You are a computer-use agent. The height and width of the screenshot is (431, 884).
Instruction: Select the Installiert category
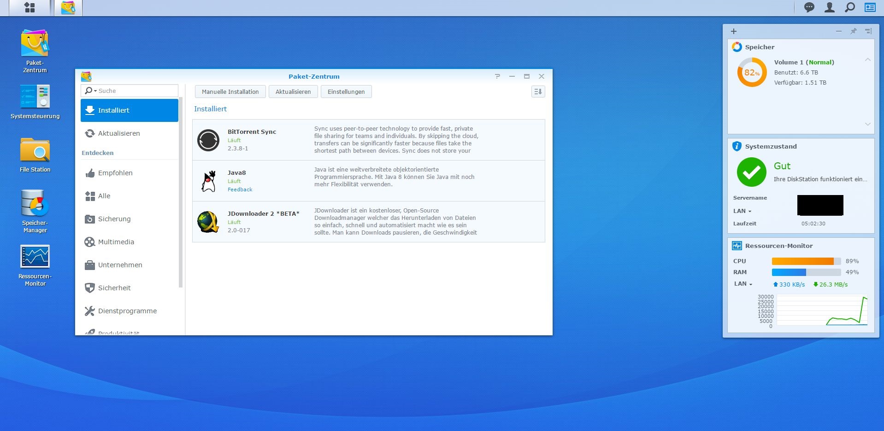pos(130,110)
